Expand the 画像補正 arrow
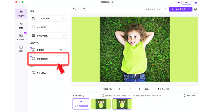214x112 pixels. click(x=64, y=50)
